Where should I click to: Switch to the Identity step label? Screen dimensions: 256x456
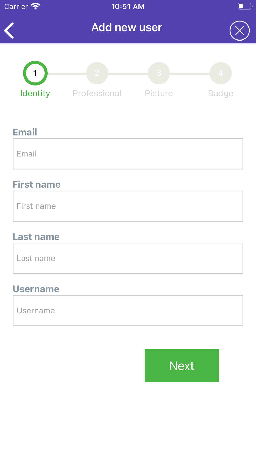click(35, 93)
